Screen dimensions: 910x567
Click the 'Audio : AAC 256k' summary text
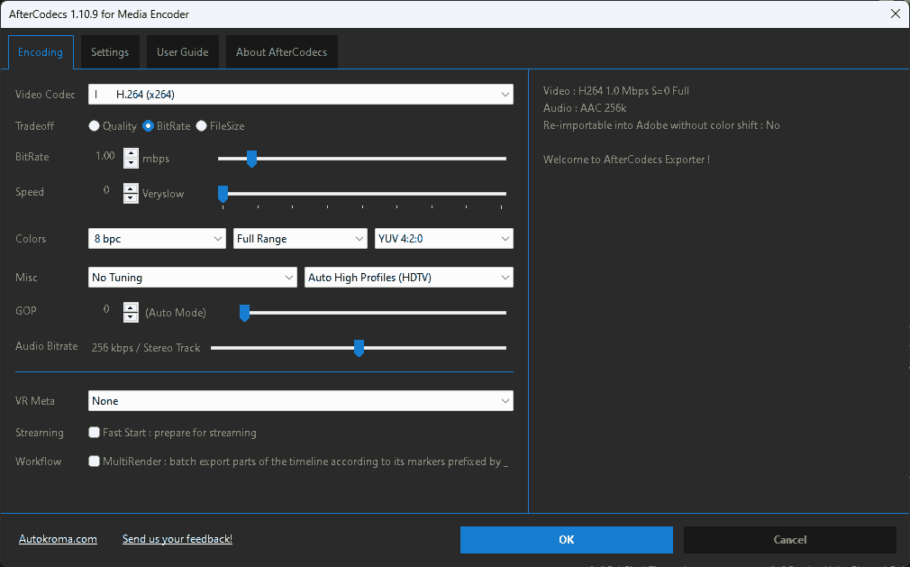pos(585,108)
